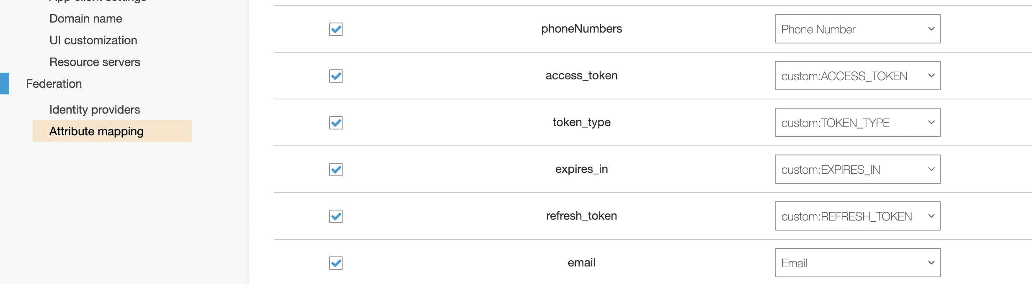Select the Federation section
This screenshot has height=284, width=1032.
point(54,84)
